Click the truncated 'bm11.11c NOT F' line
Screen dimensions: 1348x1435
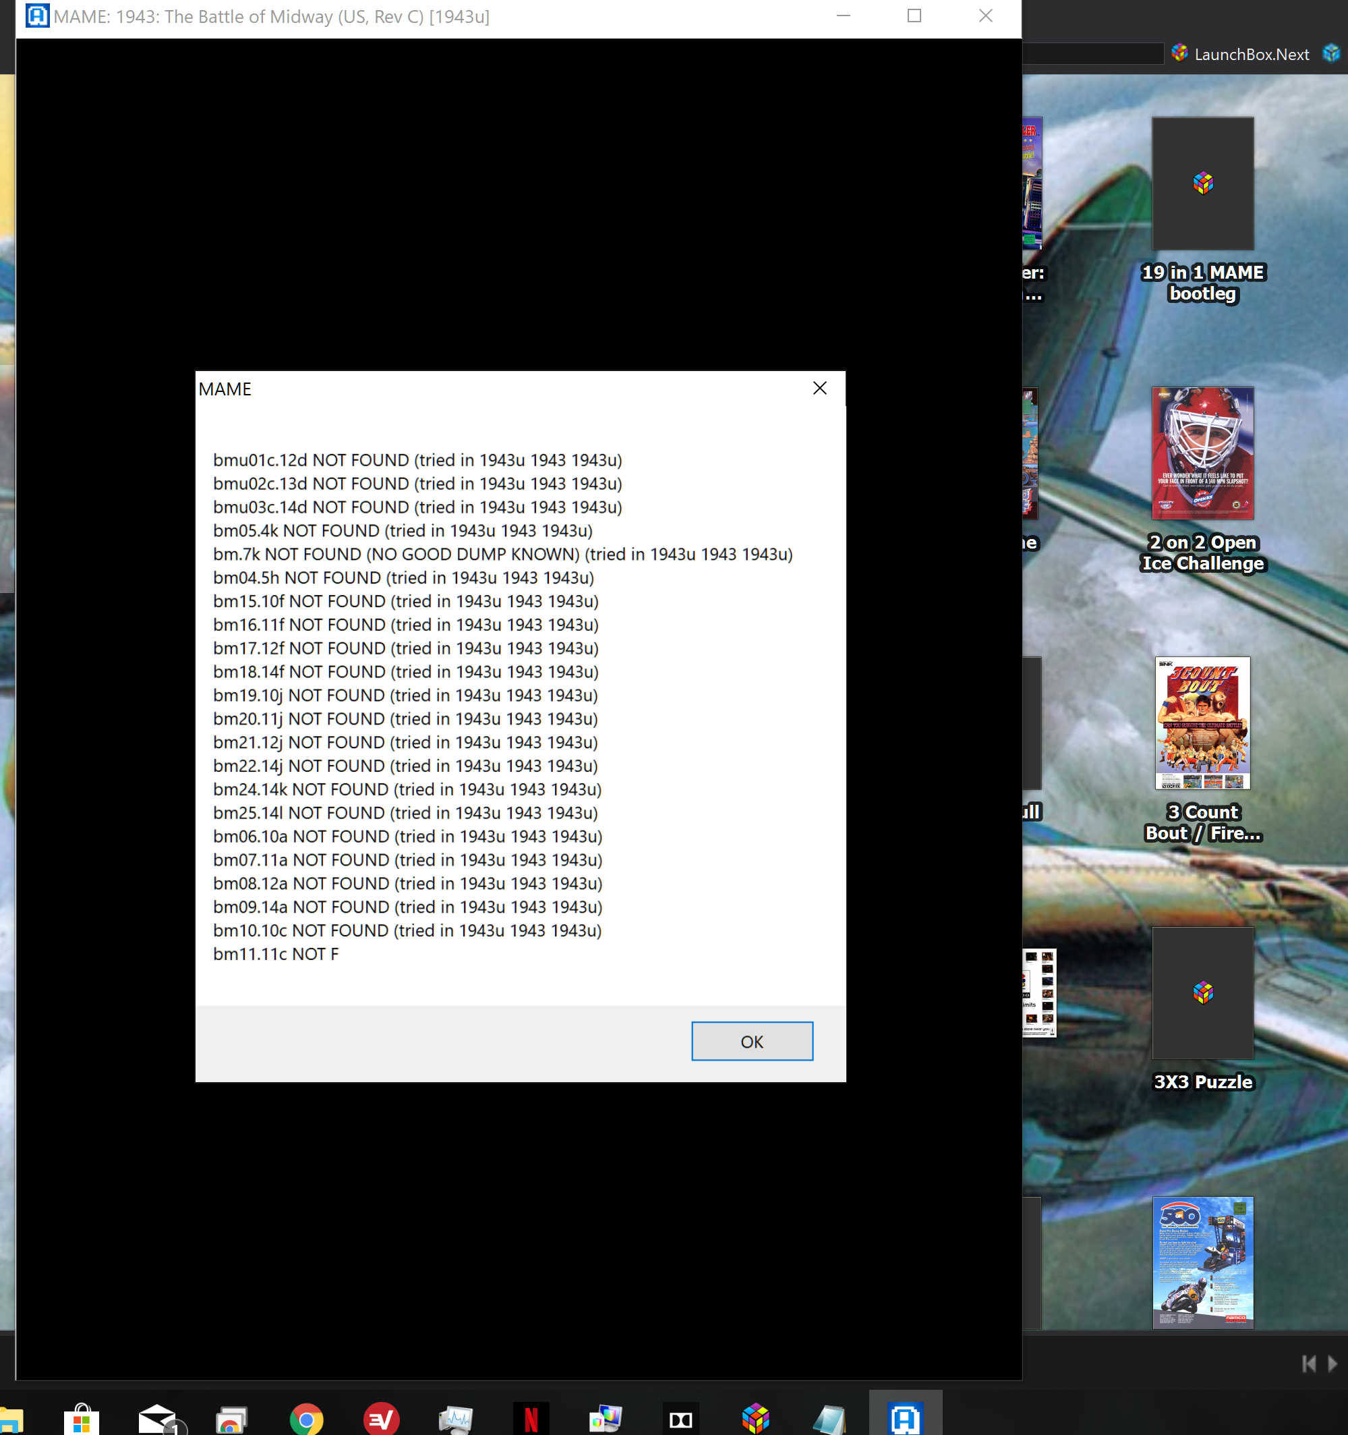(x=276, y=954)
